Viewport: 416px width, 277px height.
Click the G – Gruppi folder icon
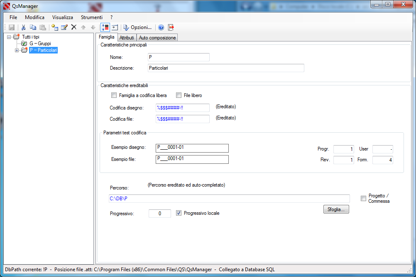(x=24, y=44)
